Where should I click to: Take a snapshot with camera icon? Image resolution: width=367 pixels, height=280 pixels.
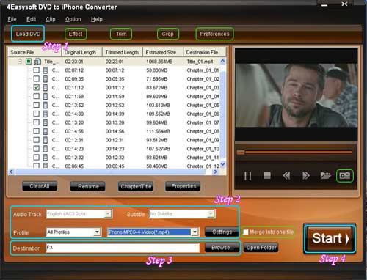(x=345, y=176)
